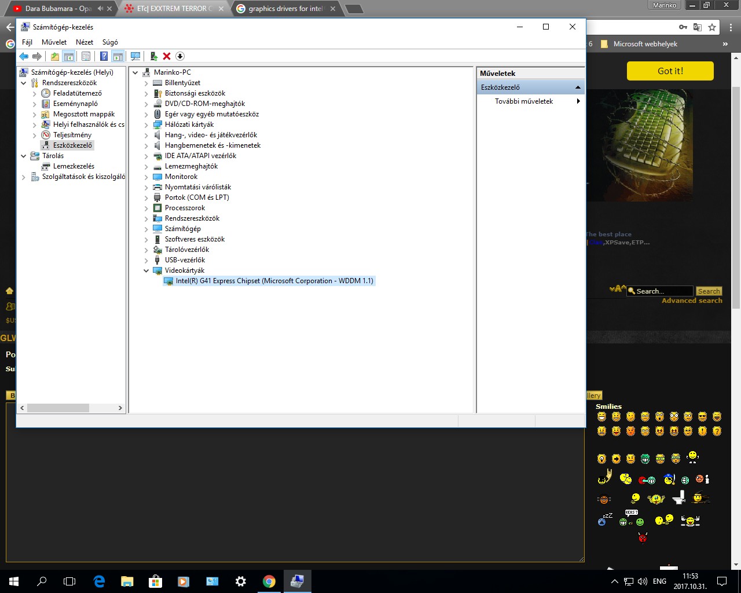Open the Nézet menu

coord(85,42)
